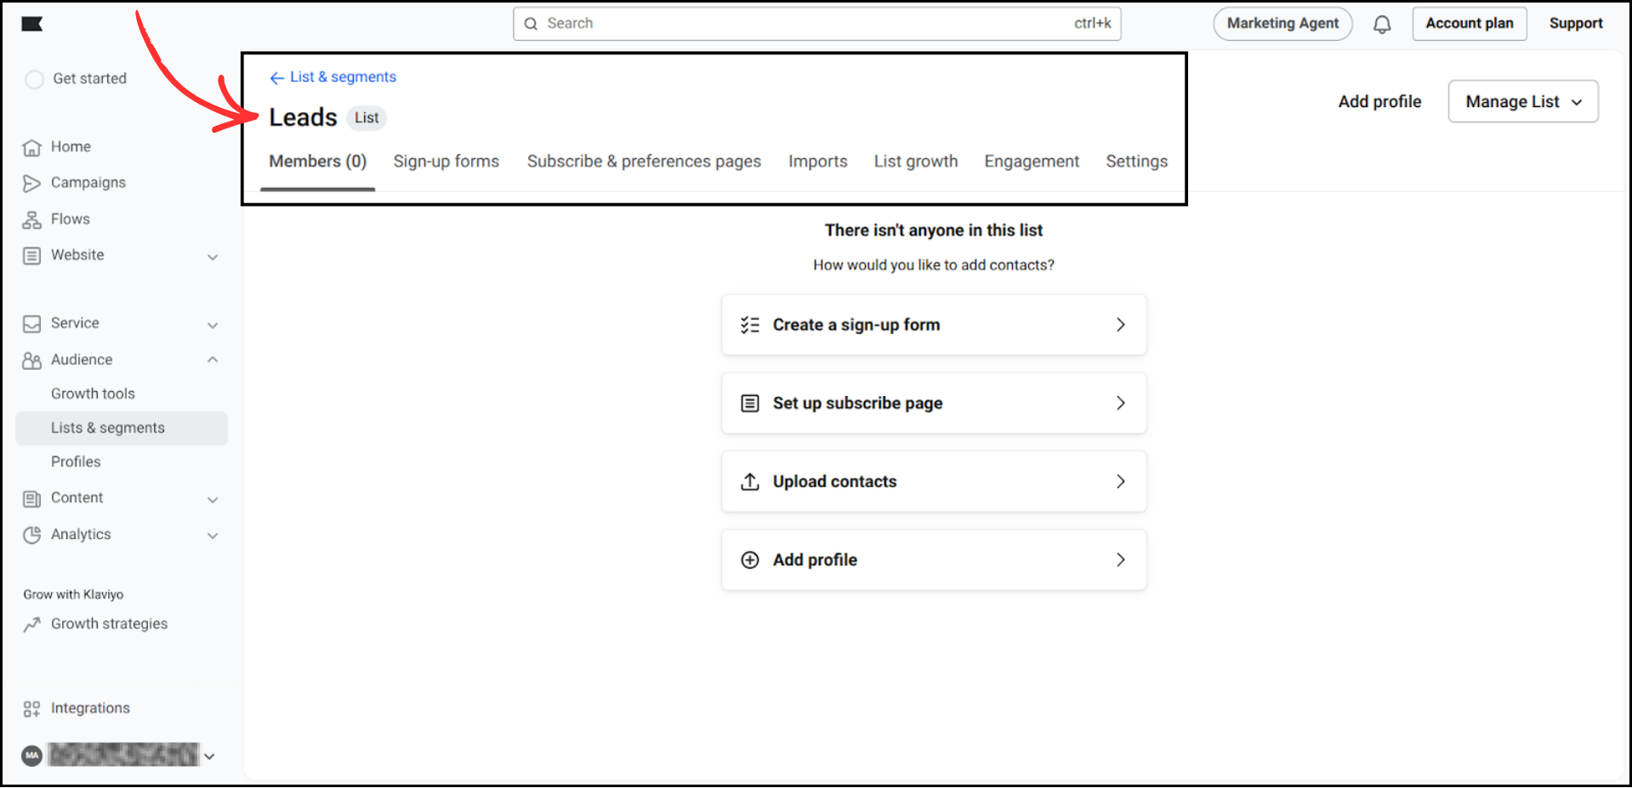Open the Integrations icon
1632x788 pixels.
(31, 707)
